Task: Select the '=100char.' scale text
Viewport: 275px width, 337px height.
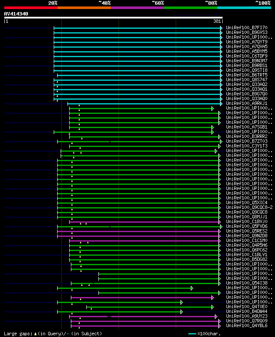Action: click(209, 334)
